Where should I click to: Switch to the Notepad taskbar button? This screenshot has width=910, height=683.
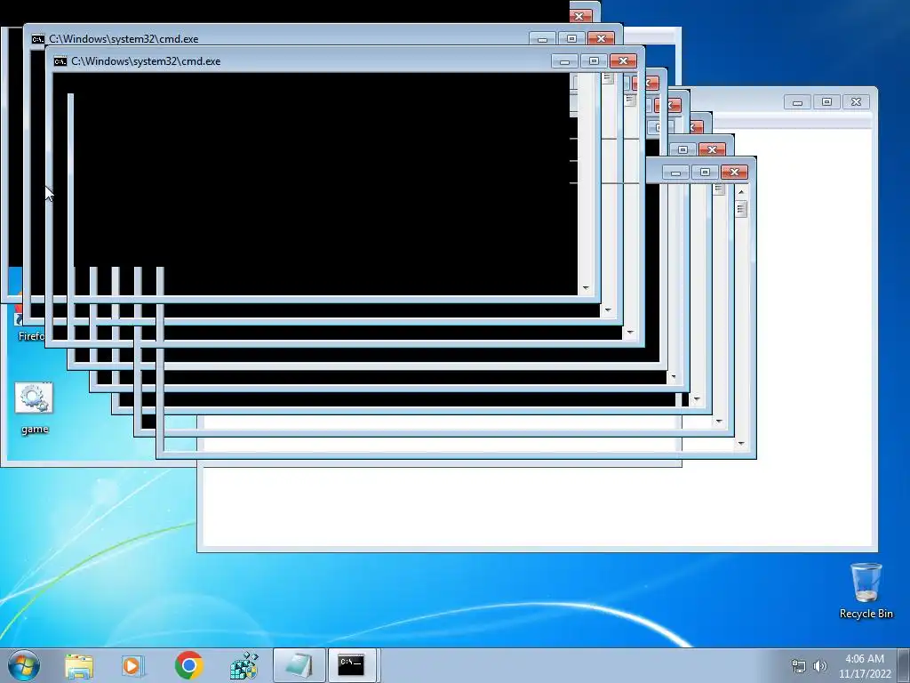click(299, 665)
